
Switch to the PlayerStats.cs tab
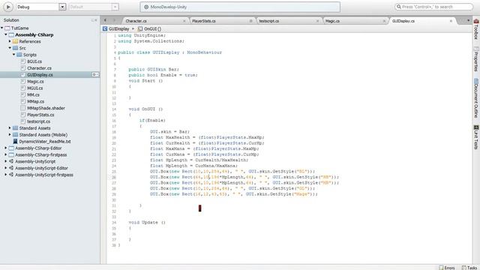pos(204,21)
